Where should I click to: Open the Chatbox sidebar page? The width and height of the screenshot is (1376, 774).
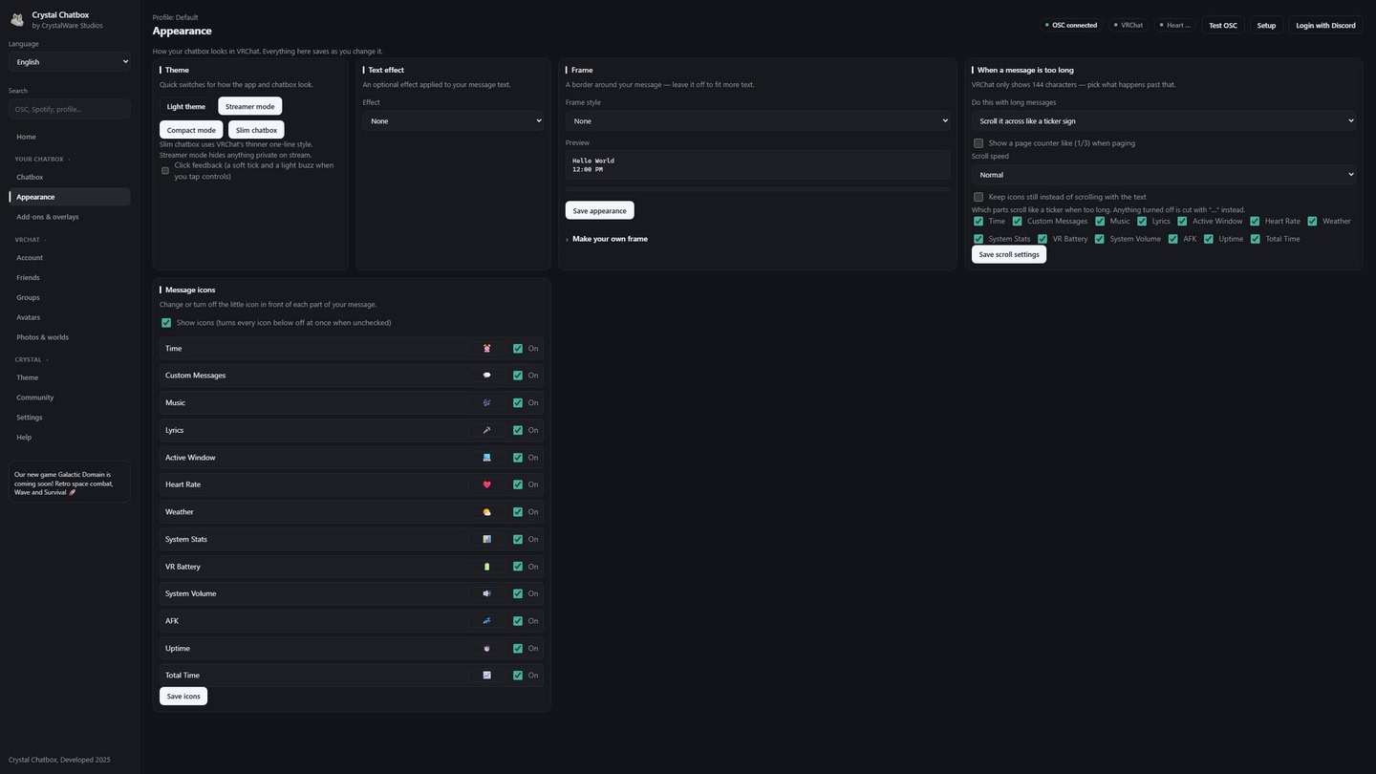70,177
